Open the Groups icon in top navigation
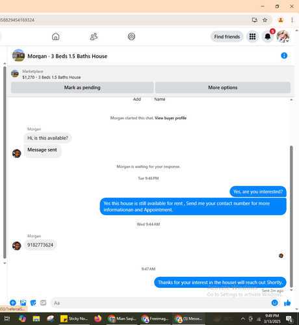Screen dimensions: 299x325 pyautogui.click(x=131, y=36)
